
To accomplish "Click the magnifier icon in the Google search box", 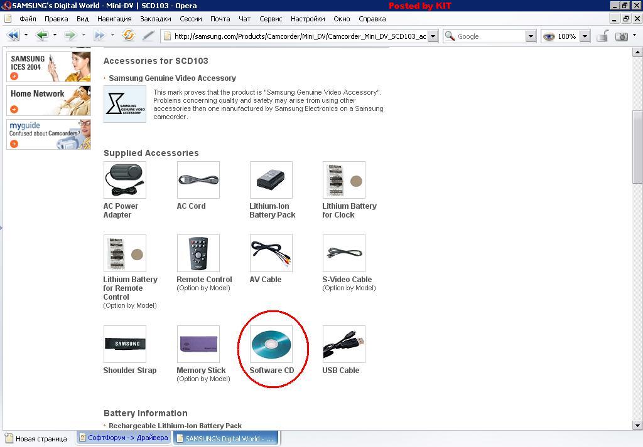I will click(450, 36).
